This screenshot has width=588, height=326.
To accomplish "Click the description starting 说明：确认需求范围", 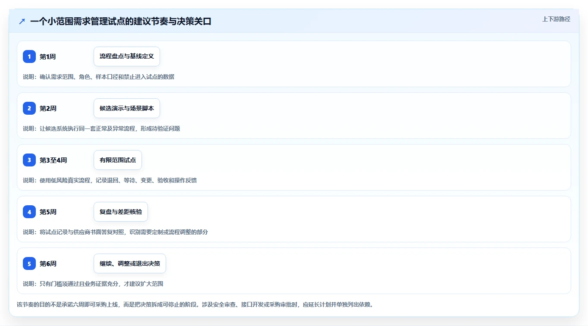I will coord(99,77).
